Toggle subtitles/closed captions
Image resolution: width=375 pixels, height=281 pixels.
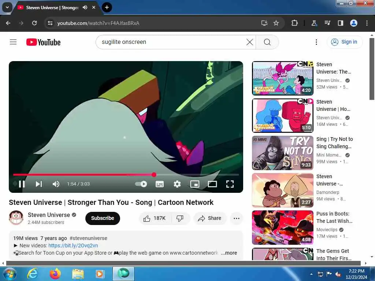pos(160,184)
